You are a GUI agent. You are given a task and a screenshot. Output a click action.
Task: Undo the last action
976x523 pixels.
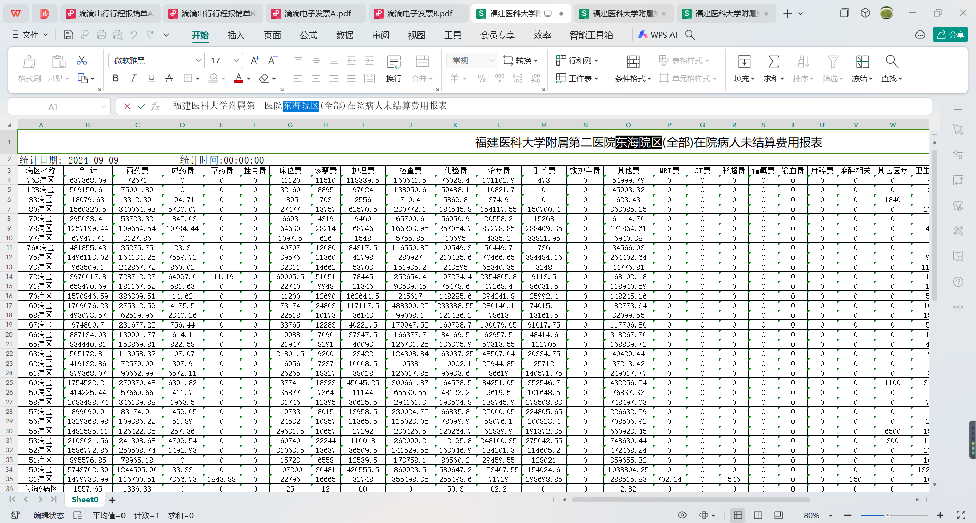[x=134, y=35]
